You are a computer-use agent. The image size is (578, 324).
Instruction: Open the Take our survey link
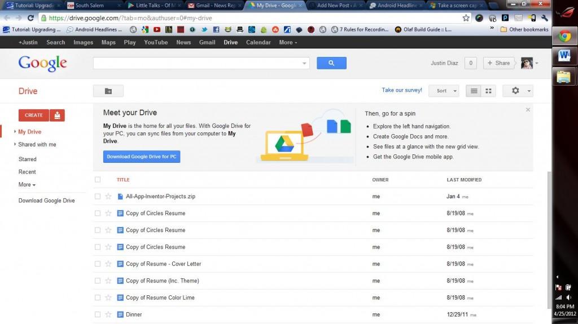click(402, 90)
